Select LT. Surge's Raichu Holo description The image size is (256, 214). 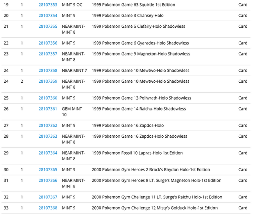tap(157, 197)
